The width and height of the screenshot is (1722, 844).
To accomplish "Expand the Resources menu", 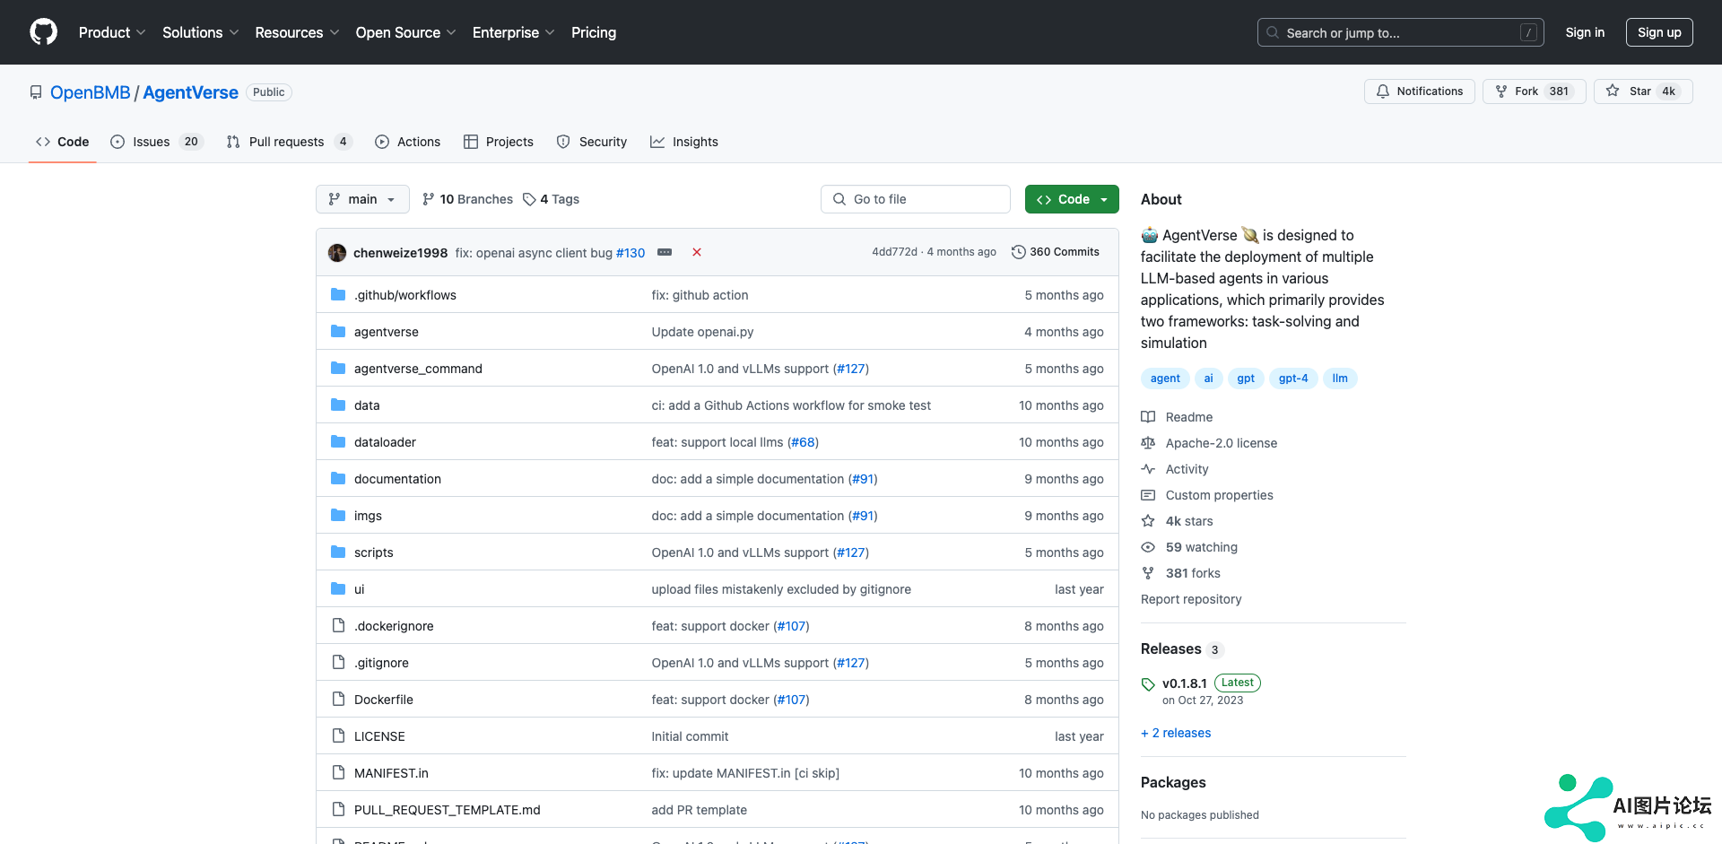I will (297, 32).
